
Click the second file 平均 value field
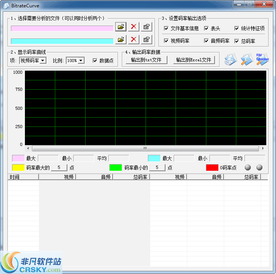(x=255, y=158)
